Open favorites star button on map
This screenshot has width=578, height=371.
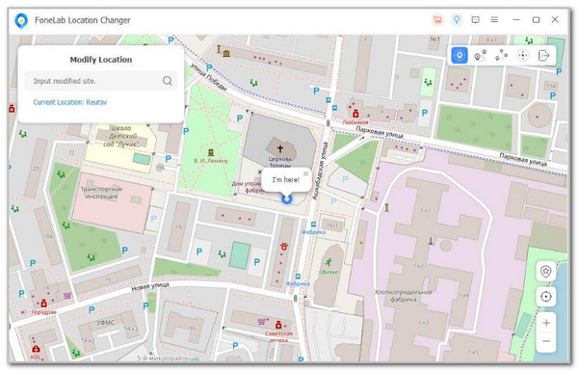(545, 272)
